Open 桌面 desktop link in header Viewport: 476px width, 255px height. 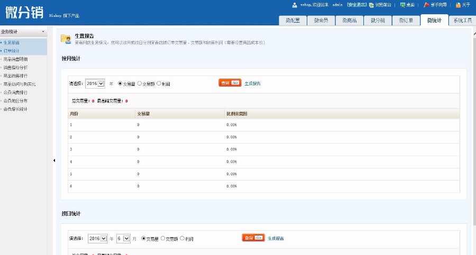[x=408, y=5]
